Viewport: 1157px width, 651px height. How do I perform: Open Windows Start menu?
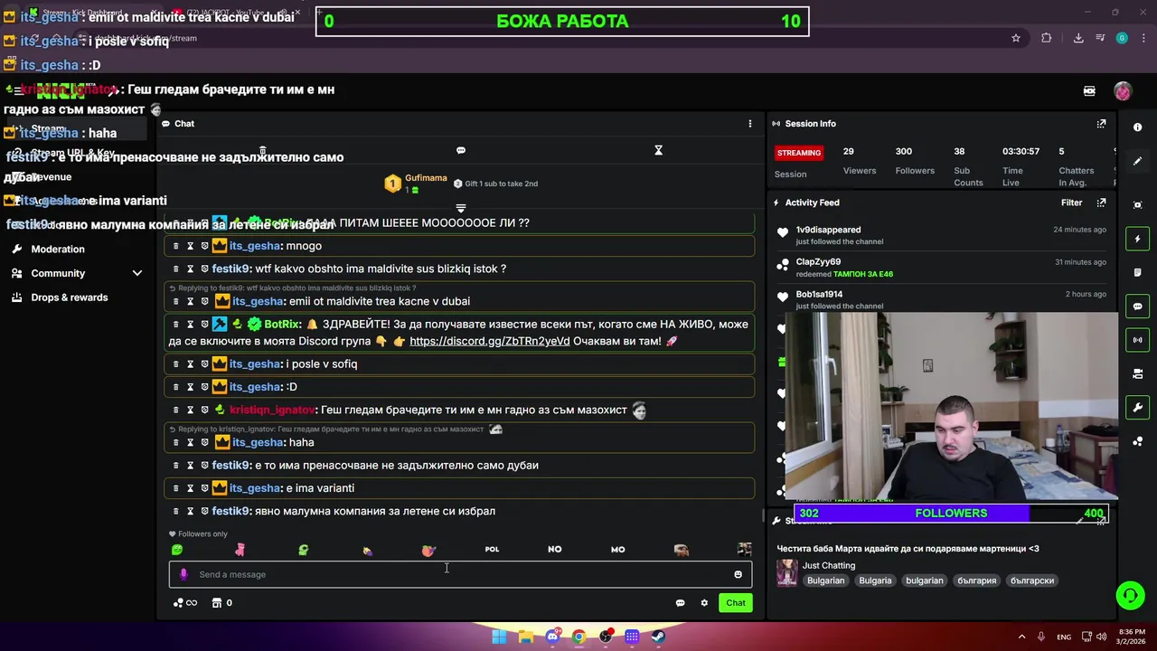click(499, 637)
